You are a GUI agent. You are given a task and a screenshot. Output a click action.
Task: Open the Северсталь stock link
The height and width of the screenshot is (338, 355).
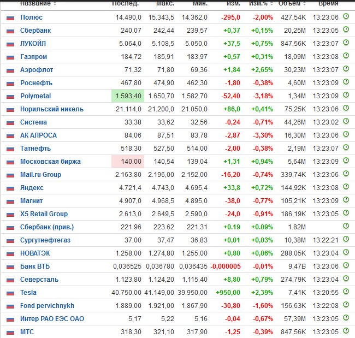click(x=39, y=280)
